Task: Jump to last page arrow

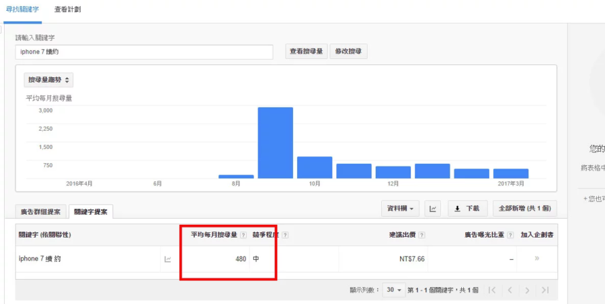Action: [x=545, y=290]
